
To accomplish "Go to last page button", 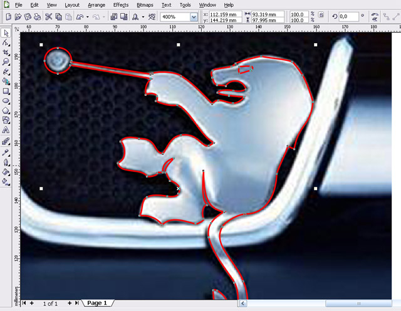I will (76, 303).
